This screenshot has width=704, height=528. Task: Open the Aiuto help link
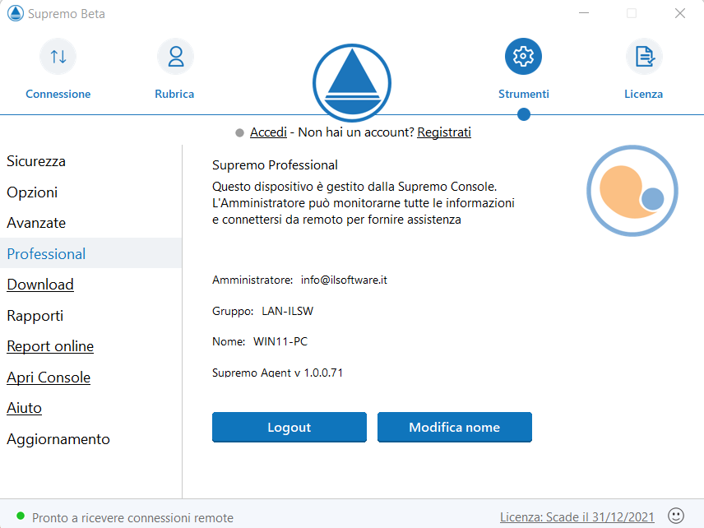pyautogui.click(x=24, y=408)
